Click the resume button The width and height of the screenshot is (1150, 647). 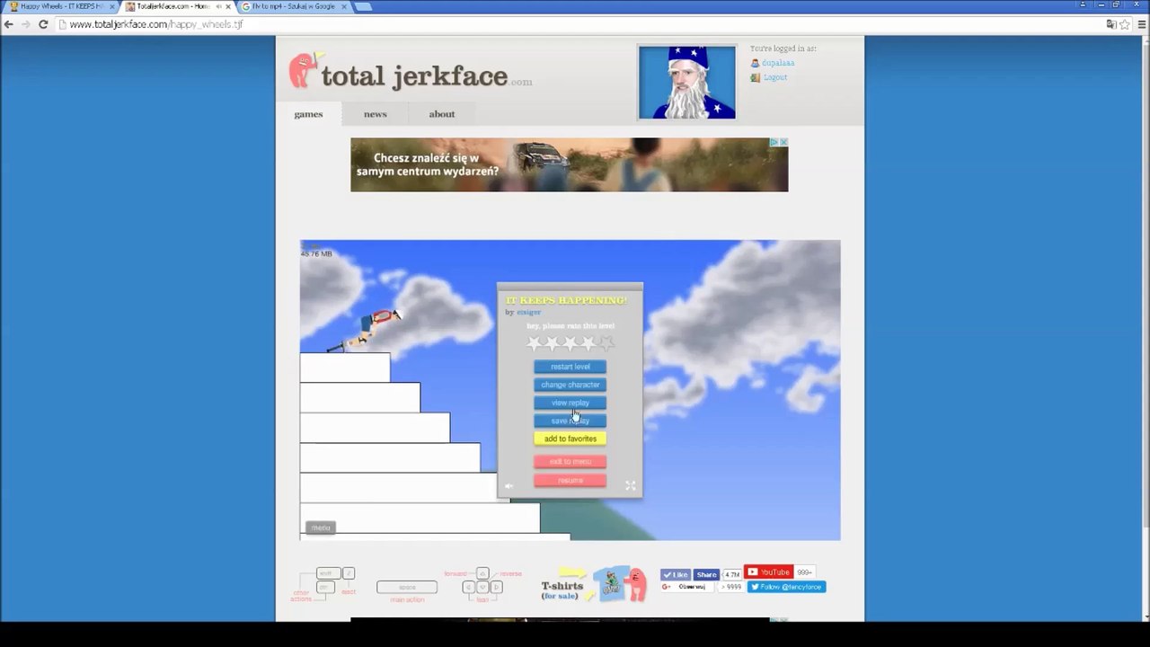click(571, 481)
